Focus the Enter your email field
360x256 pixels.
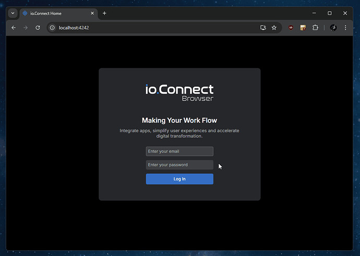179,151
